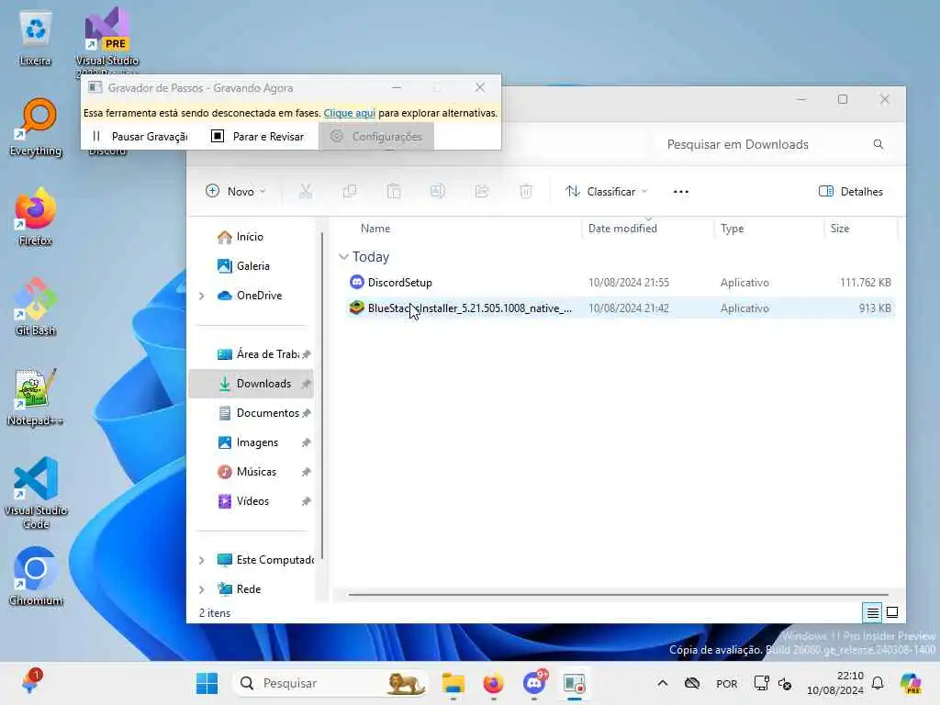This screenshot has height=705, width=940.
Task: Click the Share icon in toolbar
Action: (482, 191)
